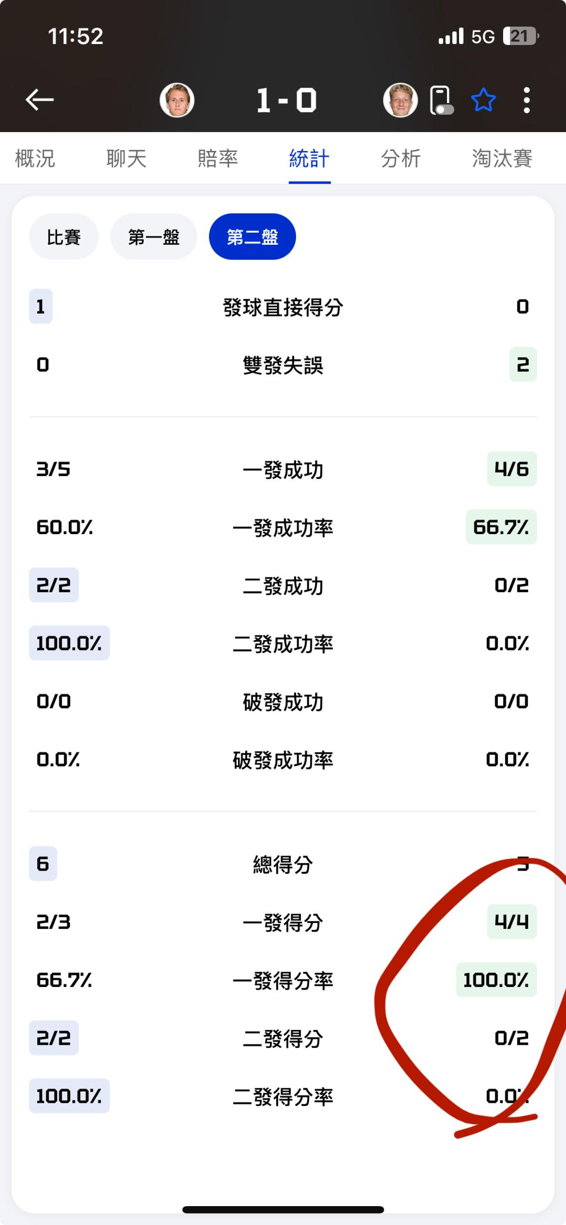Open the three-dot more options menu
Image resolution: width=566 pixels, height=1225 pixels.
click(527, 100)
